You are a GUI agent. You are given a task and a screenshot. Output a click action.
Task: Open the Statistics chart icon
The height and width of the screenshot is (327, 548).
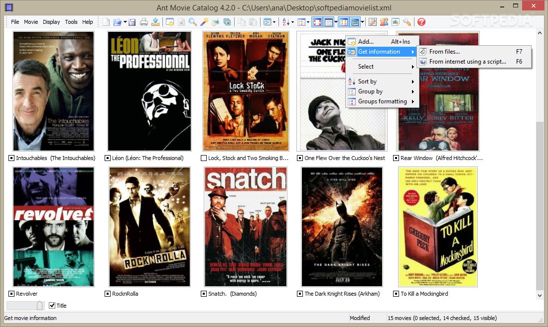pyautogui.click(x=396, y=22)
